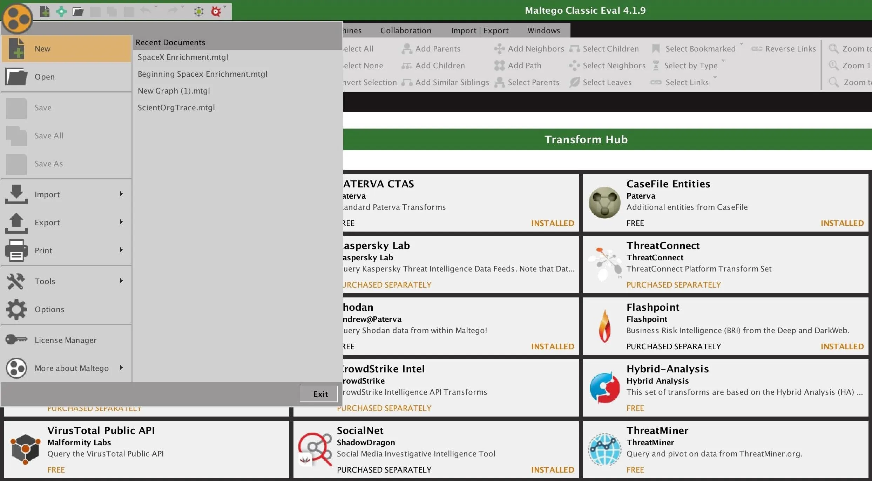Click the redo arrow icon in quick toolbar

[172, 11]
